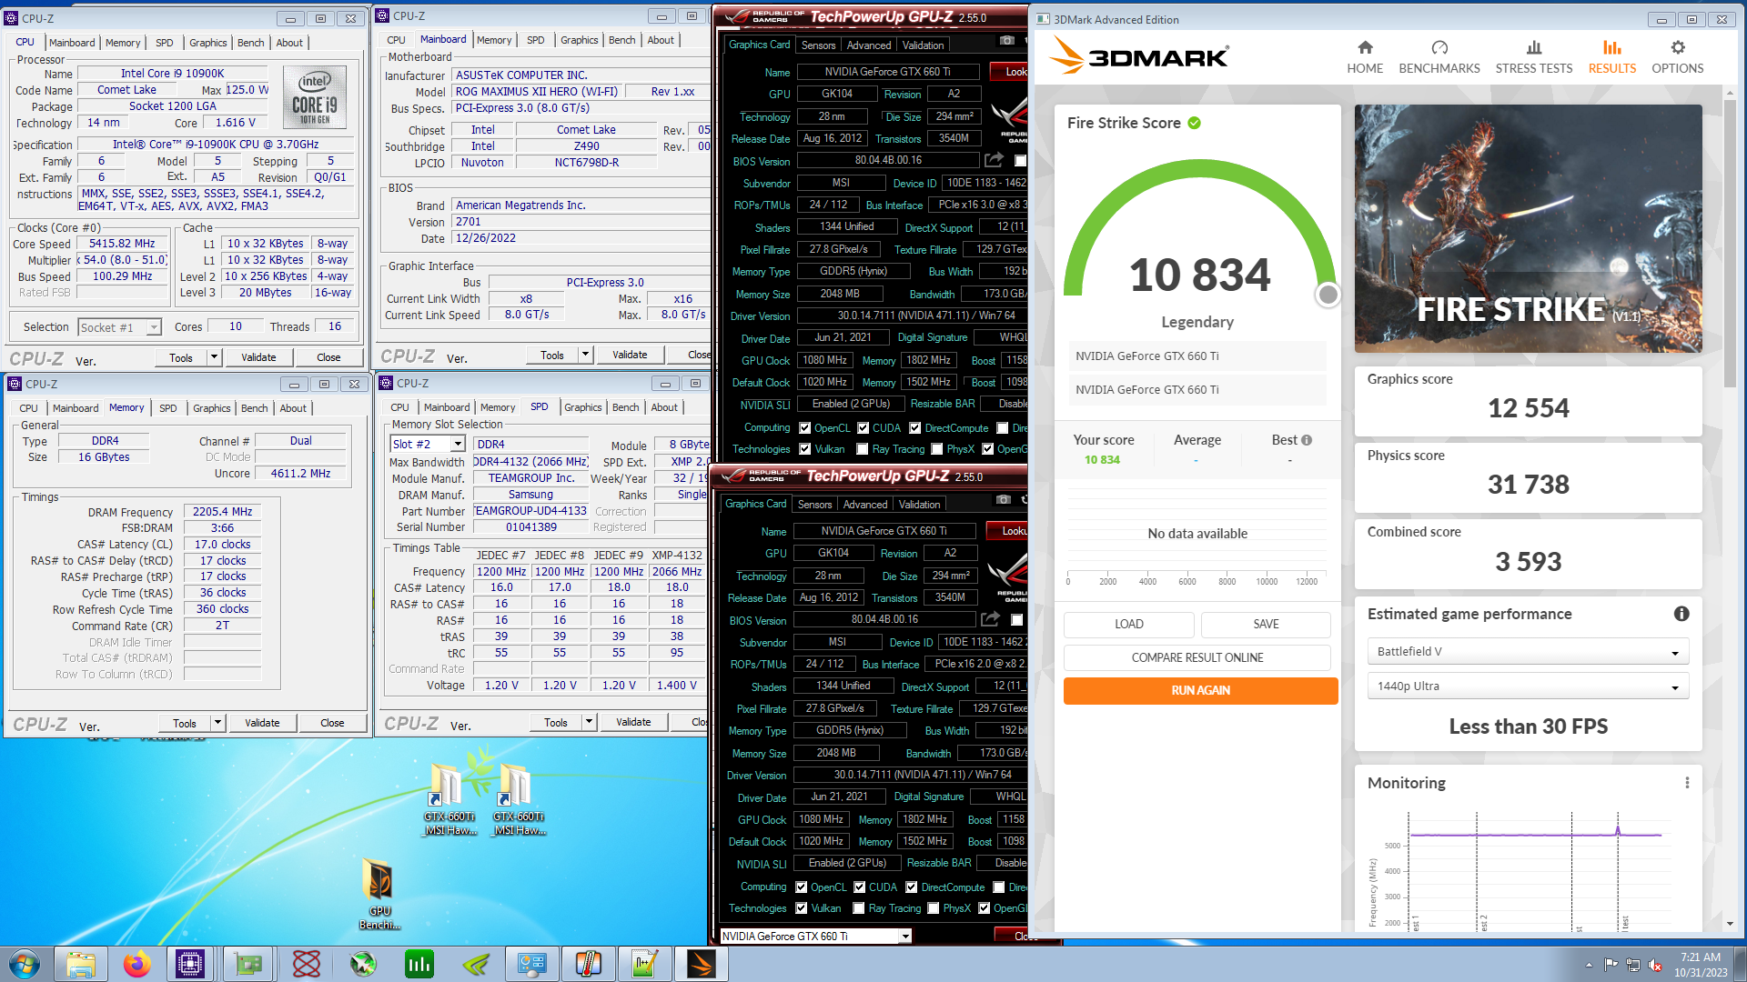The height and width of the screenshot is (982, 1747).
Task: Click SAVE button in 3DMark
Action: point(1266,624)
